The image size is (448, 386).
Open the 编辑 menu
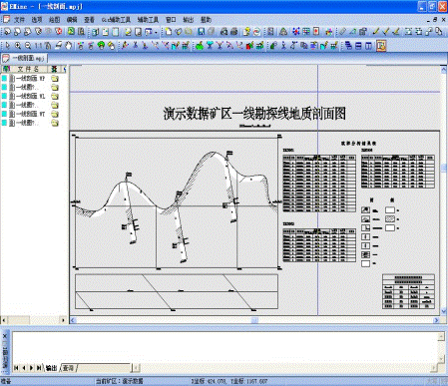[72, 20]
